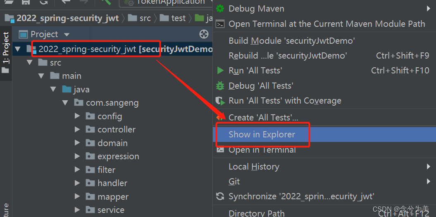
Task: Click the controller package folder icon
Action: point(90,129)
